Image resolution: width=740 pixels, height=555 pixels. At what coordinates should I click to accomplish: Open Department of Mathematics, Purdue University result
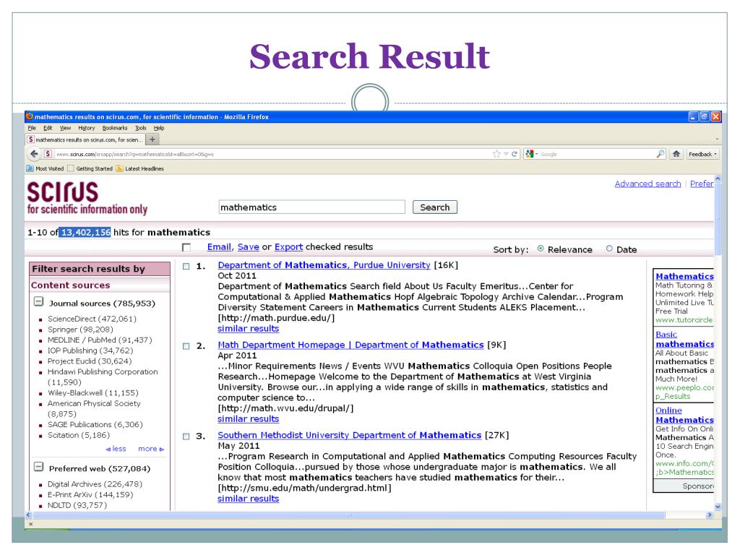click(324, 265)
